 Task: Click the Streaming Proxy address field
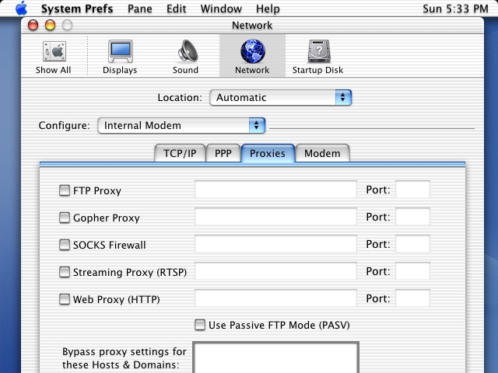(275, 271)
